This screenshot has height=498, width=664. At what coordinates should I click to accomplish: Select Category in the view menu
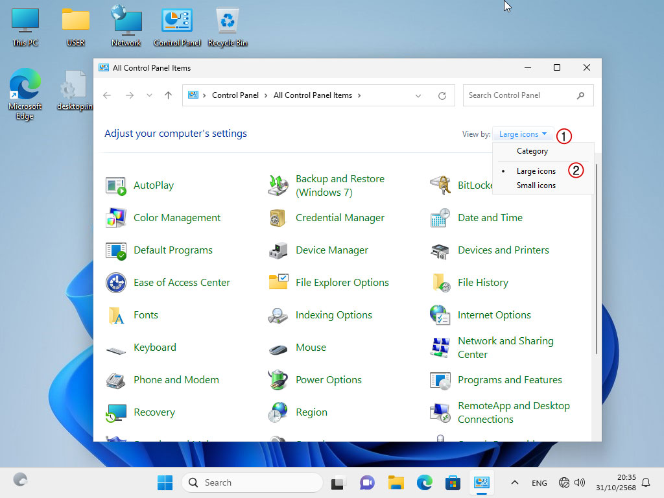coord(532,151)
